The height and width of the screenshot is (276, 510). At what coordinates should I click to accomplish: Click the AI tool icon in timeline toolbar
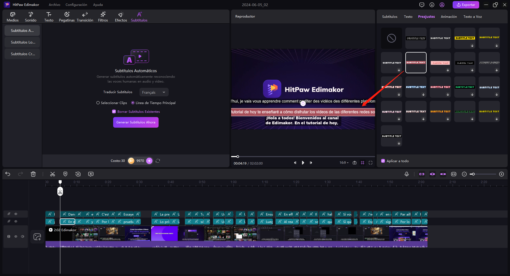pos(91,174)
